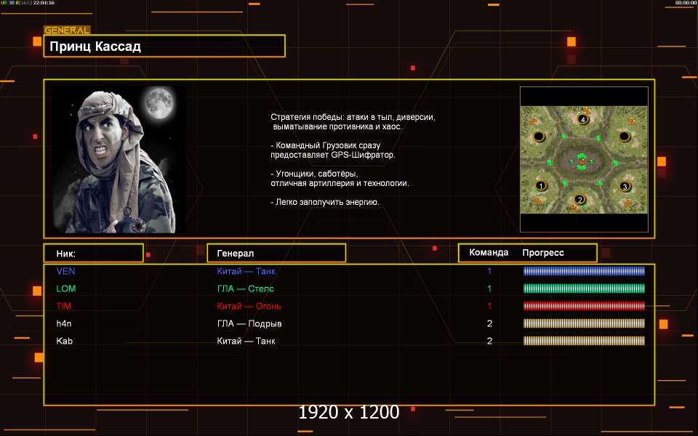Viewport: 698px width, 436px height.
Task: Click the center supply cluster on map
Action: (581, 159)
